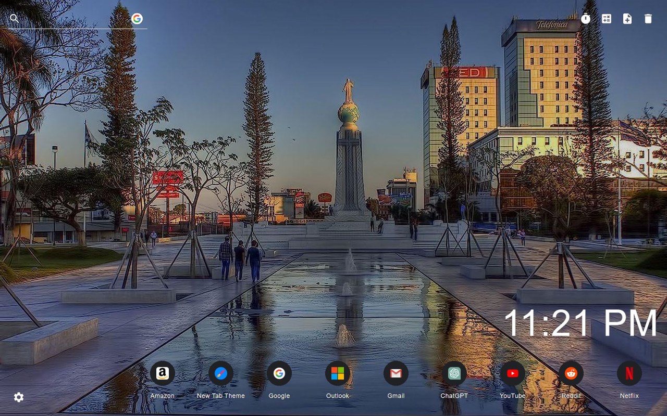The height and width of the screenshot is (416, 667).
Task: Open the calculator tool
Action: pyautogui.click(x=607, y=19)
